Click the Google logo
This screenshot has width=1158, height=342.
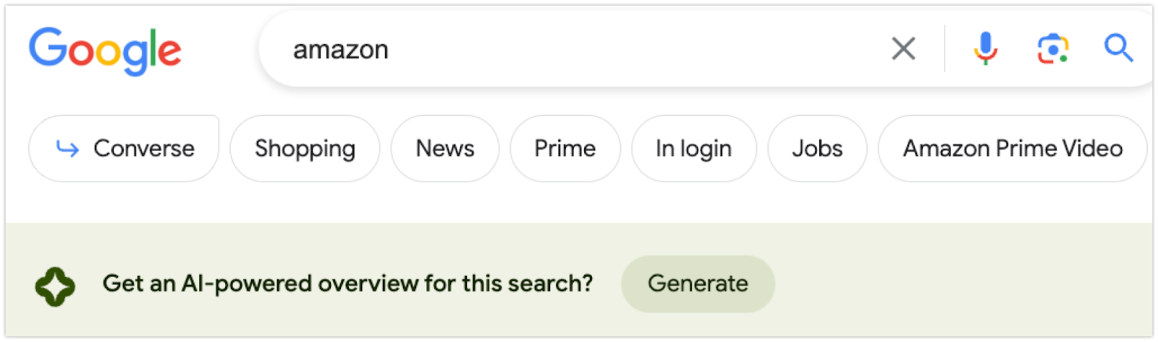point(105,51)
